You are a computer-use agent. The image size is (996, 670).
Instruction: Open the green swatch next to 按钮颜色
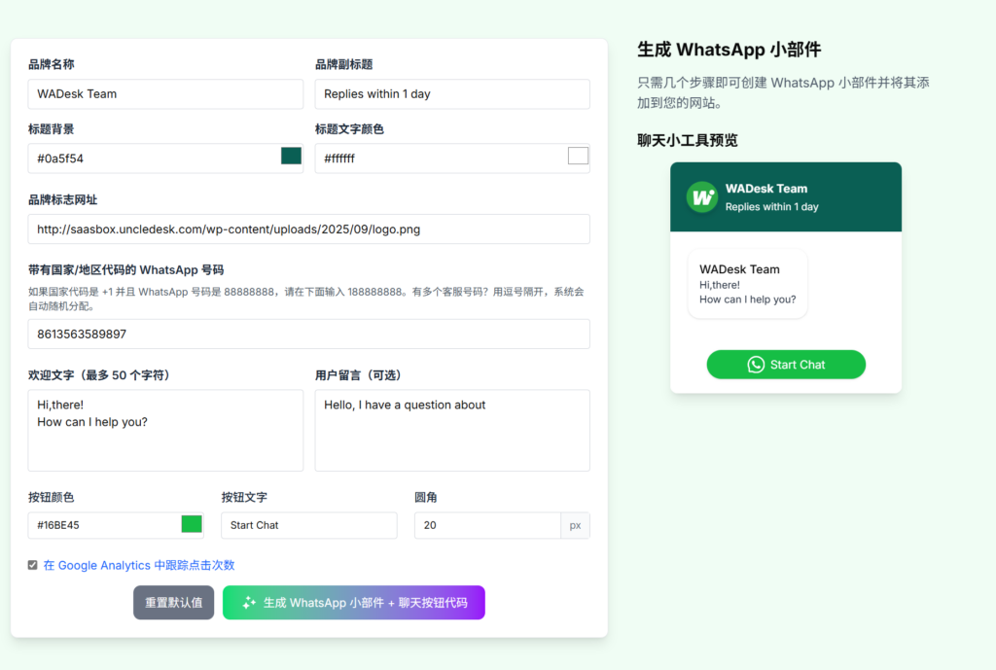point(192,524)
